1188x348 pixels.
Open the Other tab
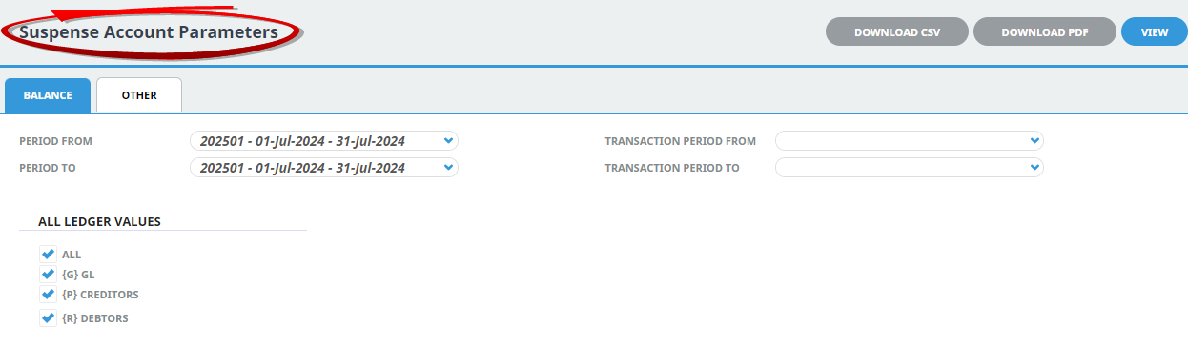tap(139, 95)
